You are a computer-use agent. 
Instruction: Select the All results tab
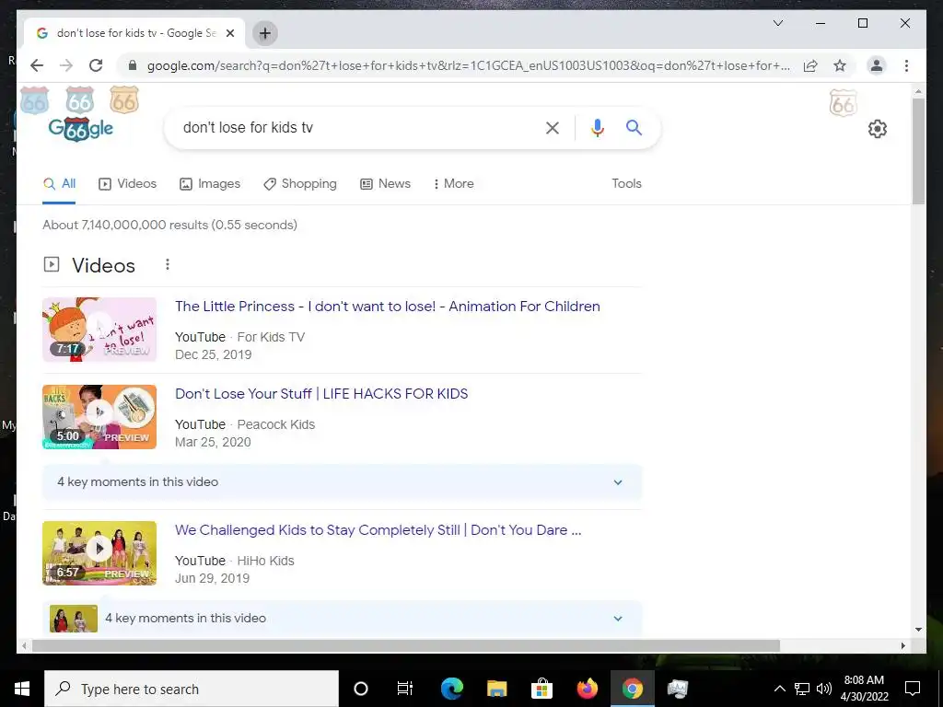coord(59,184)
